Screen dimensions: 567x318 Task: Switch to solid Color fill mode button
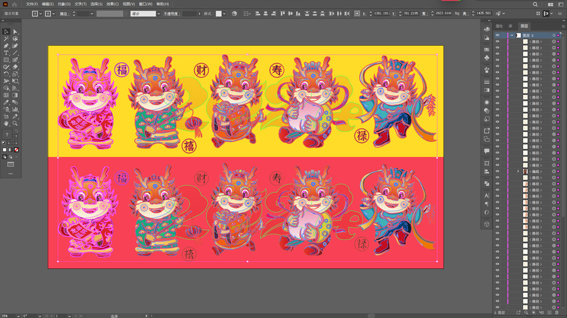point(4,150)
